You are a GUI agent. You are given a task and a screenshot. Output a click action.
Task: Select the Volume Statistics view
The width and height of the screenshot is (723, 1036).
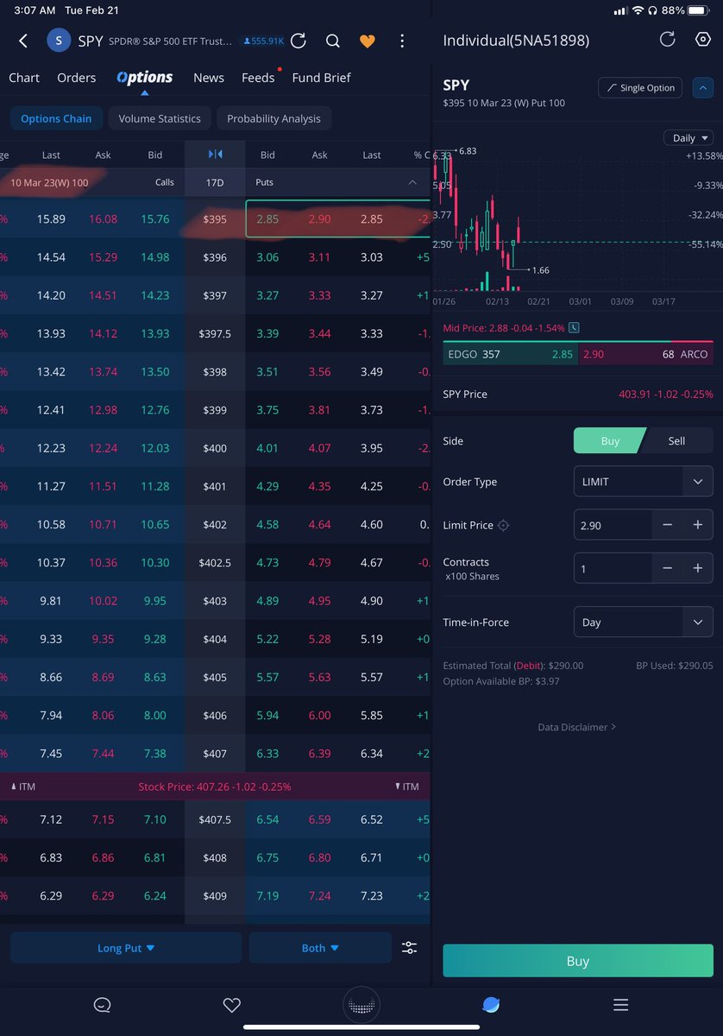point(160,118)
